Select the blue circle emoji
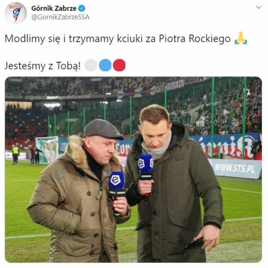 pos(105,65)
